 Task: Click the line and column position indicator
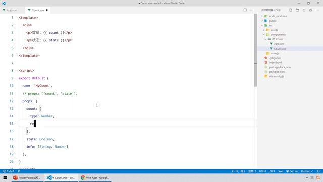tap(238, 171)
